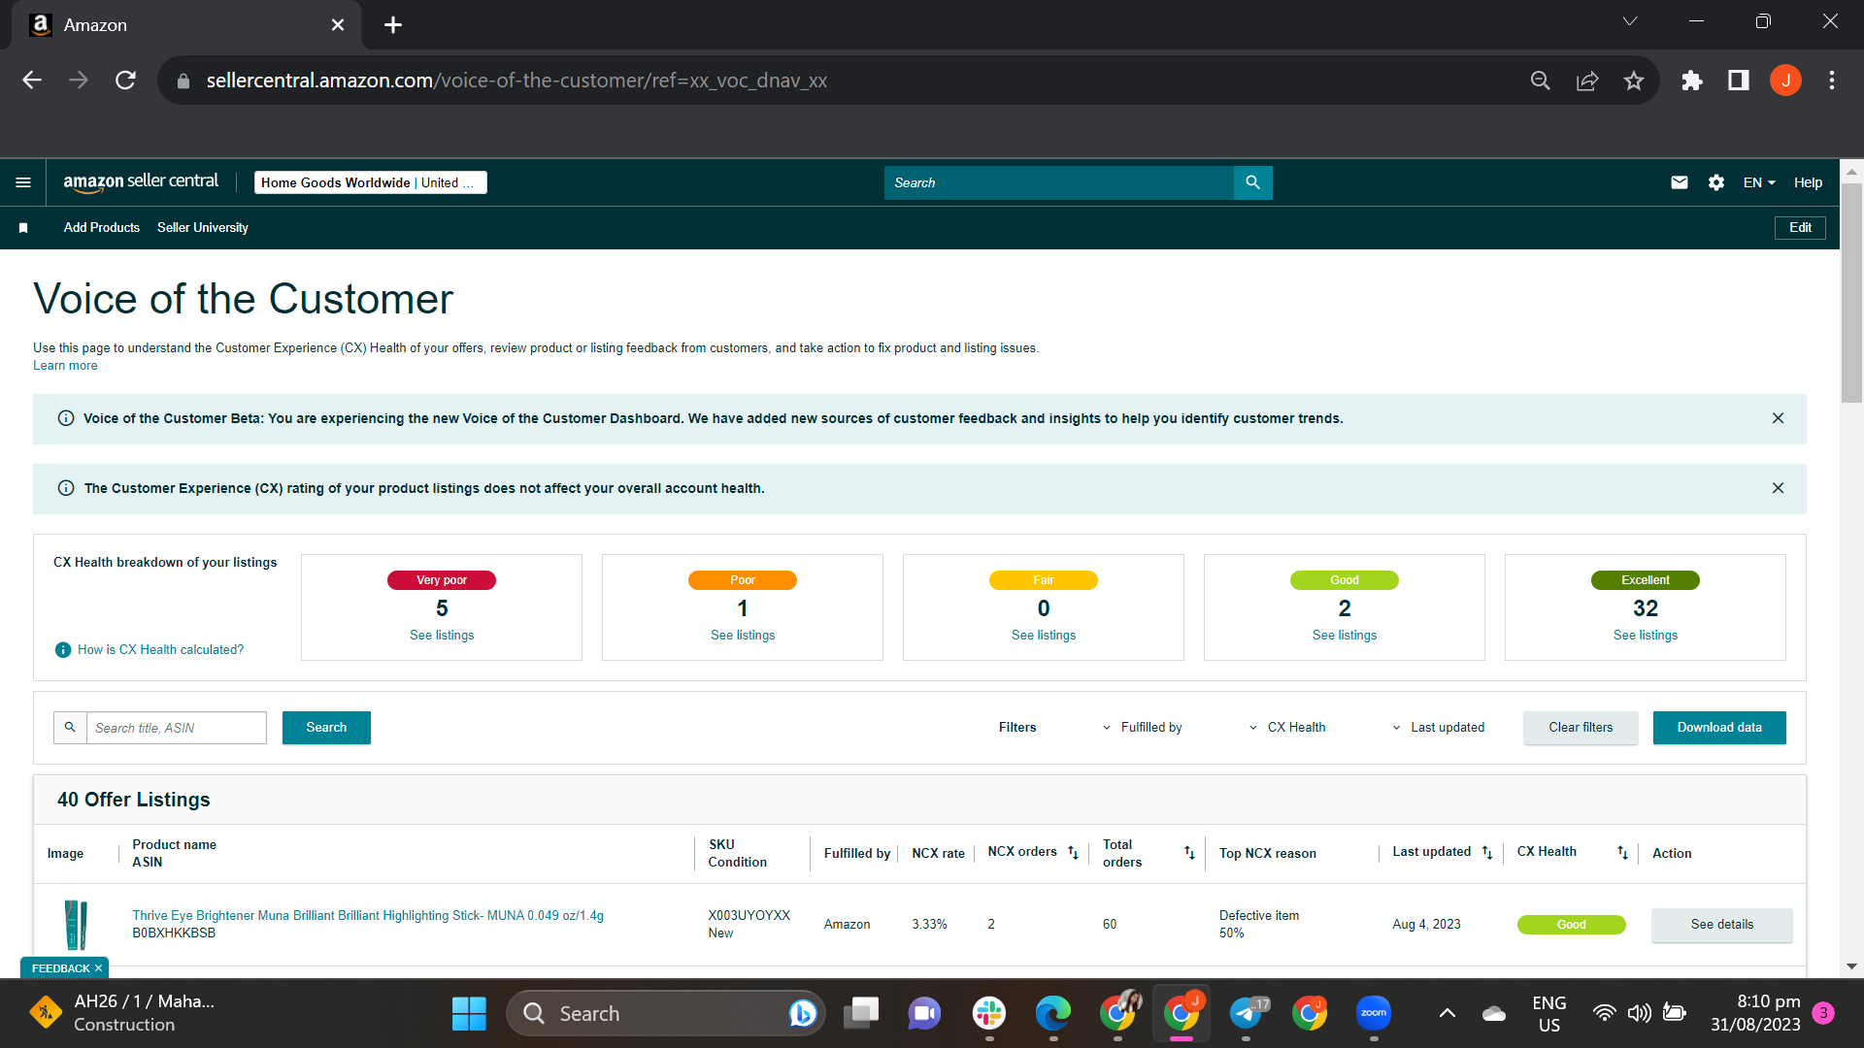
Task: Open Add Products menu item
Action: 102,228
